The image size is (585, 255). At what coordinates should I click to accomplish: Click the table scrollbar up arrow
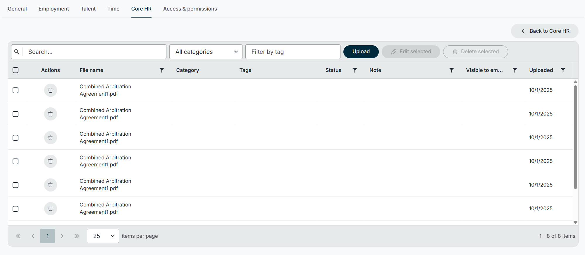[x=575, y=82]
